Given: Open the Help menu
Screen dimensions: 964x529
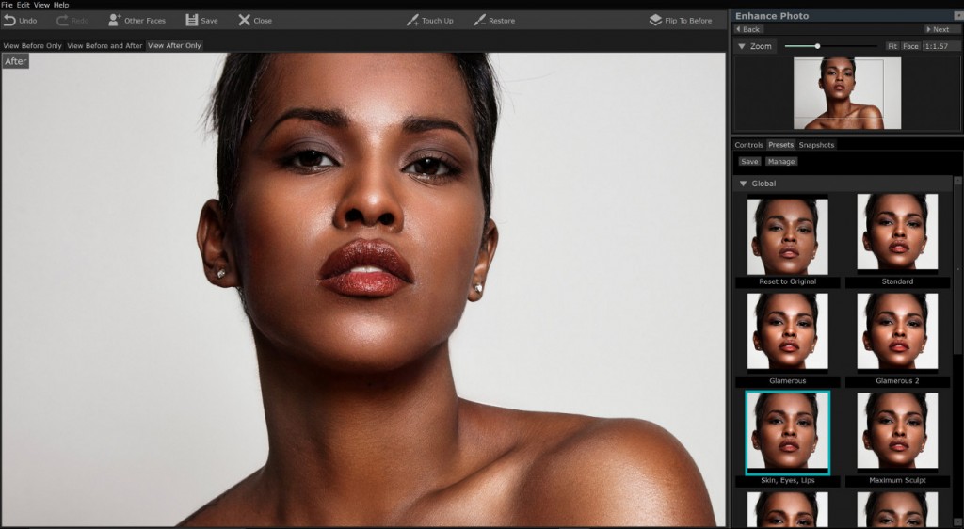Looking at the screenshot, I should tap(61, 5).
